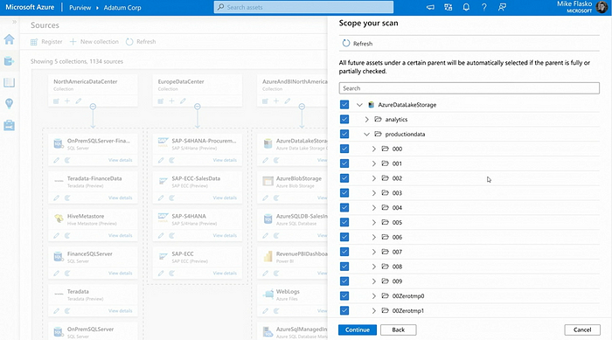The width and height of the screenshot is (612, 340).
Task: Expand folder 00Zerotmp1
Action: pos(374,311)
